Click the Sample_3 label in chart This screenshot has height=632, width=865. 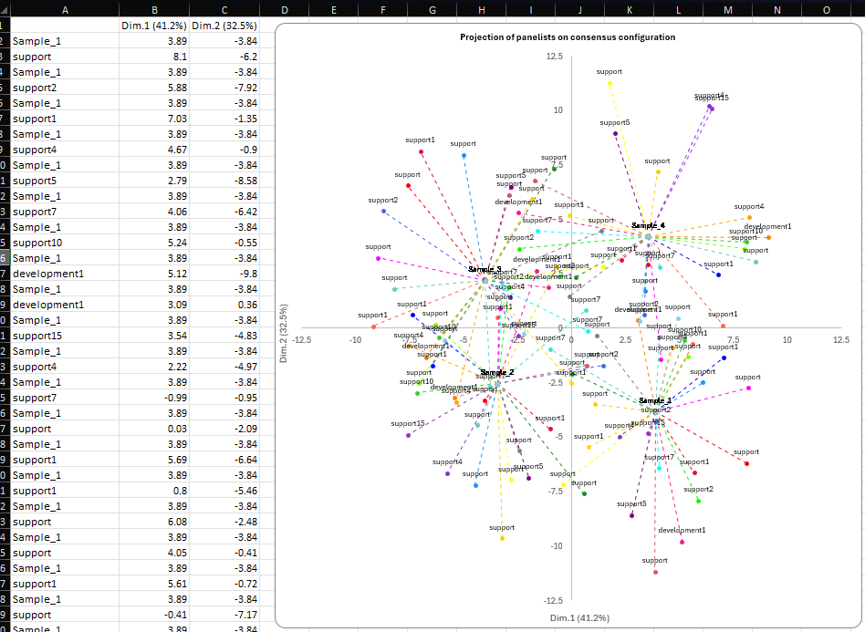point(485,270)
